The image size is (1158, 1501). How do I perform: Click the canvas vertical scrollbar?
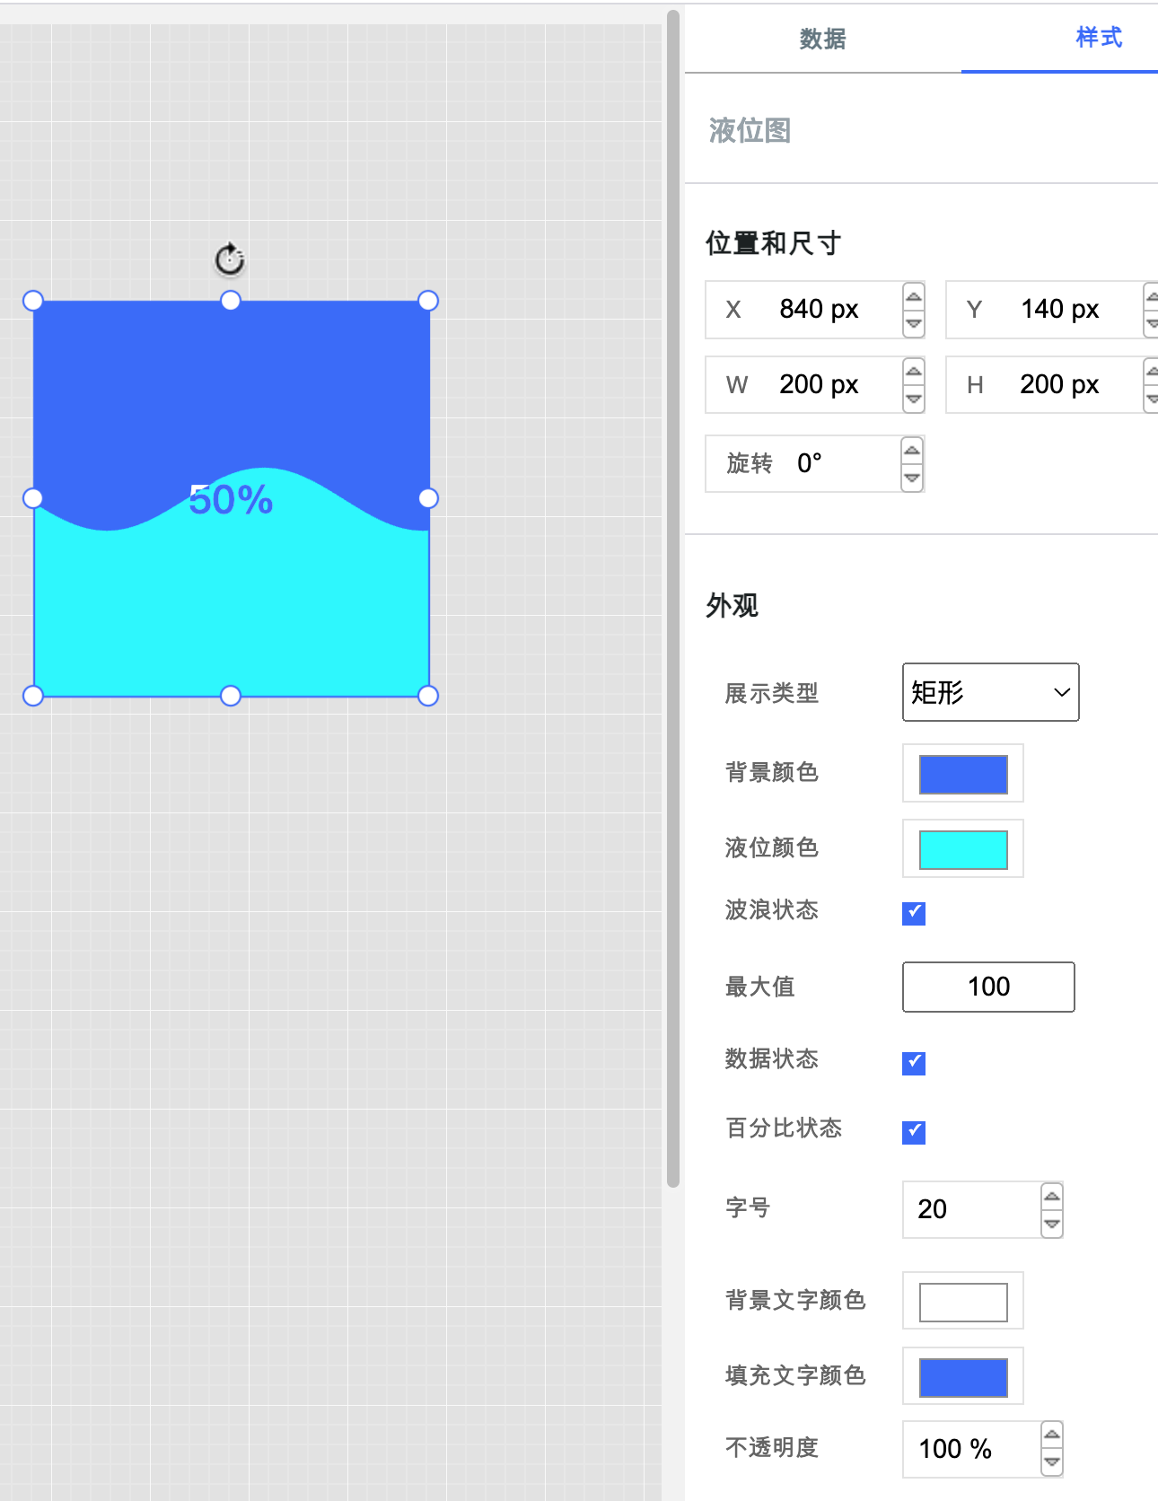click(x=673, y=599)
